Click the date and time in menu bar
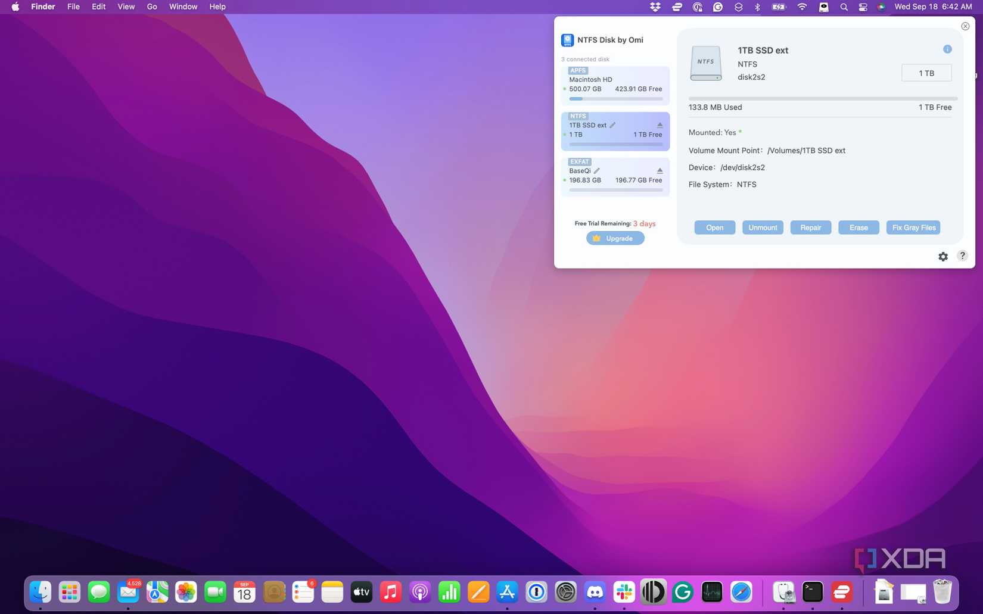 [x=933, y=7]
